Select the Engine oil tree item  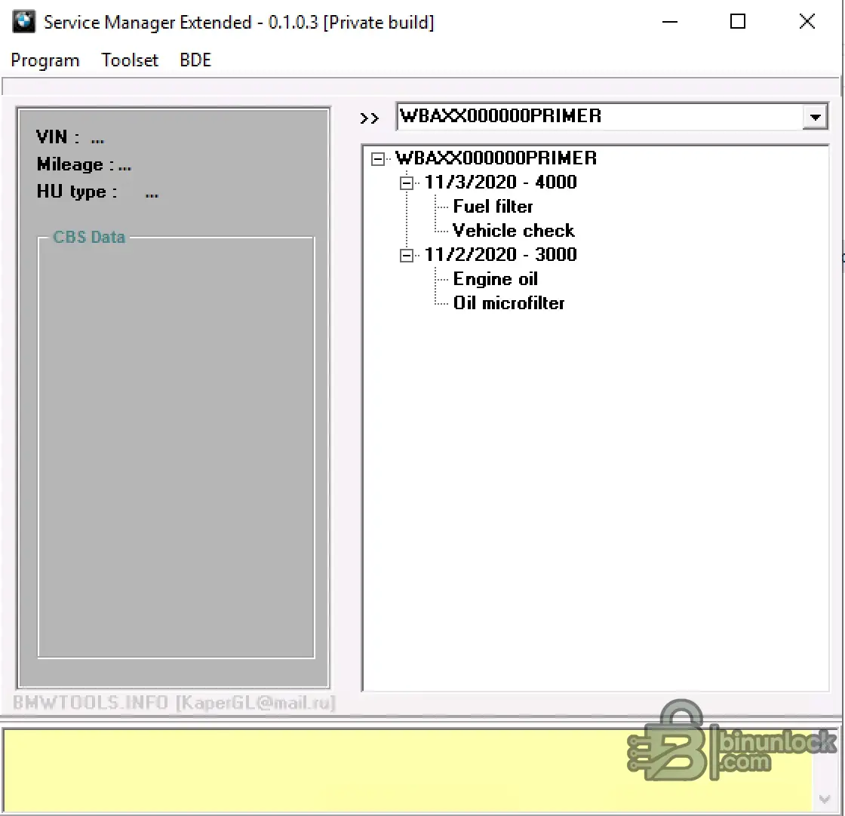tap(495, 279)
